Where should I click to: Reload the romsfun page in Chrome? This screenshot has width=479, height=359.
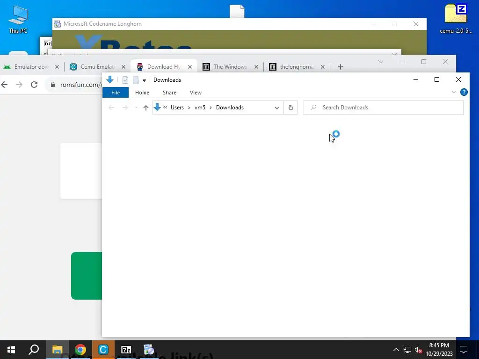[x=34, y=85]
